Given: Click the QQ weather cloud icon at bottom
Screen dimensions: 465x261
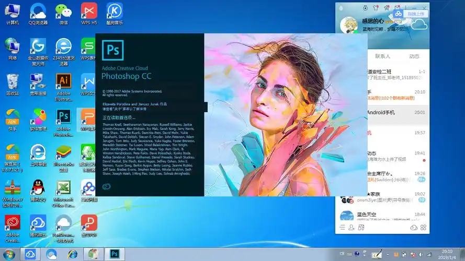Looking at the screenshot, I should tap(414, 228).
